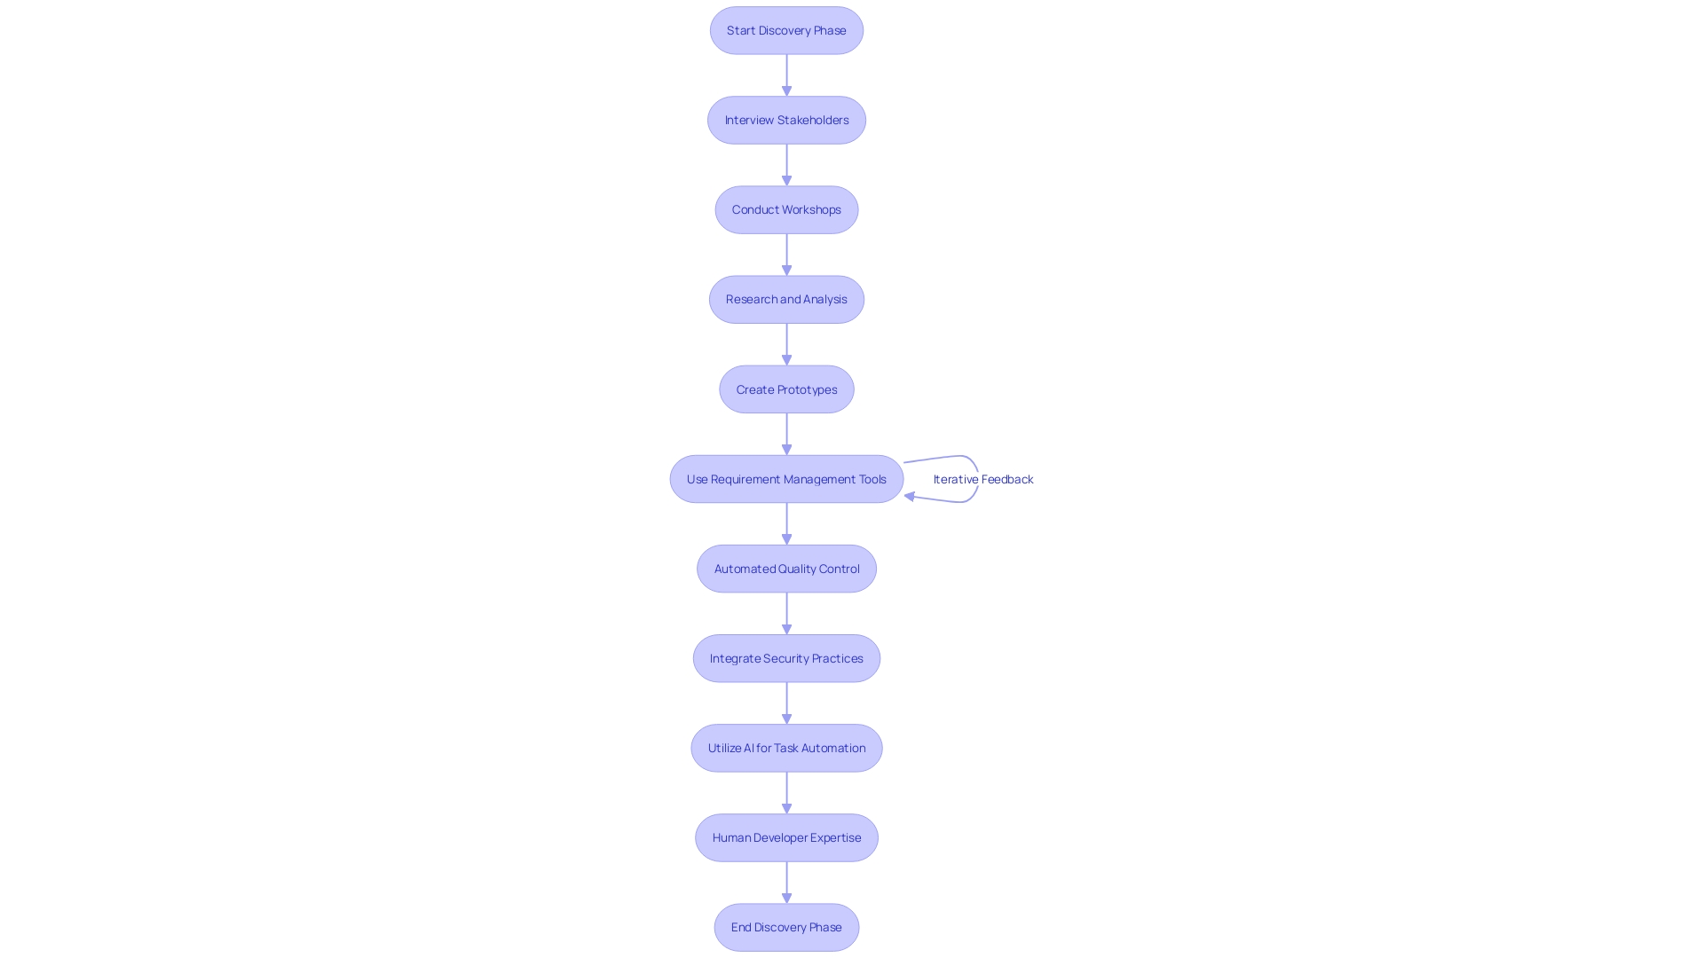This screenshot has width=1704, height=958.
Task: Toggle the Automated Quality Control step
Action: coord(786,569)
